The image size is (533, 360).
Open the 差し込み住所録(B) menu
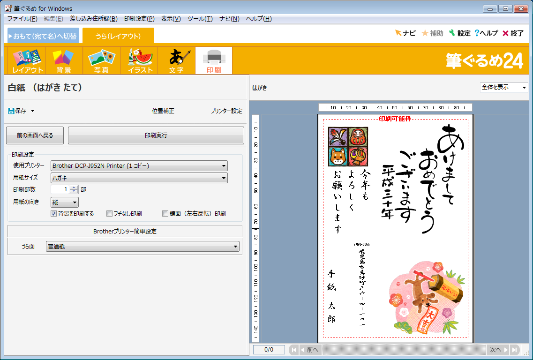94,19
